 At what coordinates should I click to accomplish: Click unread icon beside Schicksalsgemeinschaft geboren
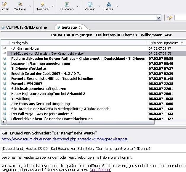click(x=5, y=88)
